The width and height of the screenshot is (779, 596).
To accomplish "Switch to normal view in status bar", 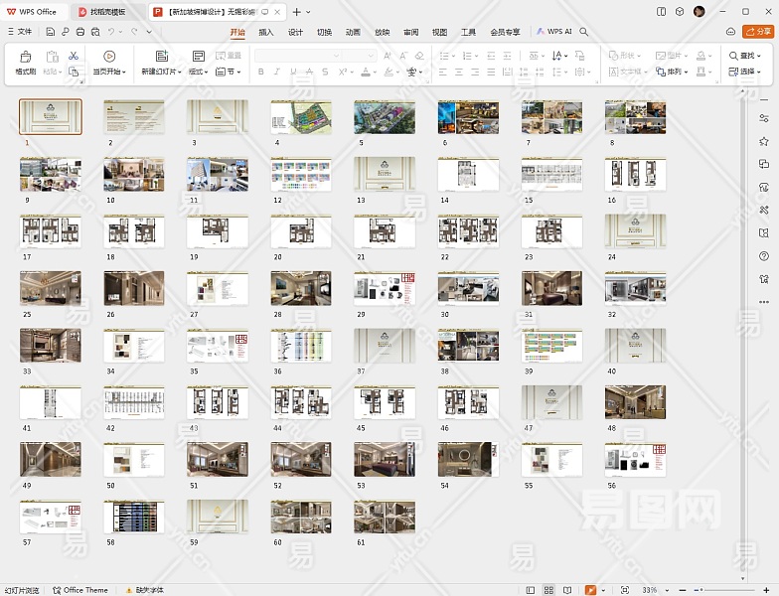I will (x=531, y=590).
